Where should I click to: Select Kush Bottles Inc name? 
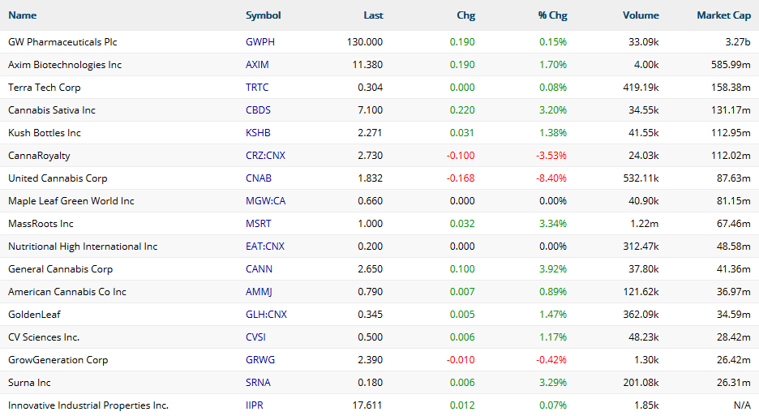click(x=45, y=133)
